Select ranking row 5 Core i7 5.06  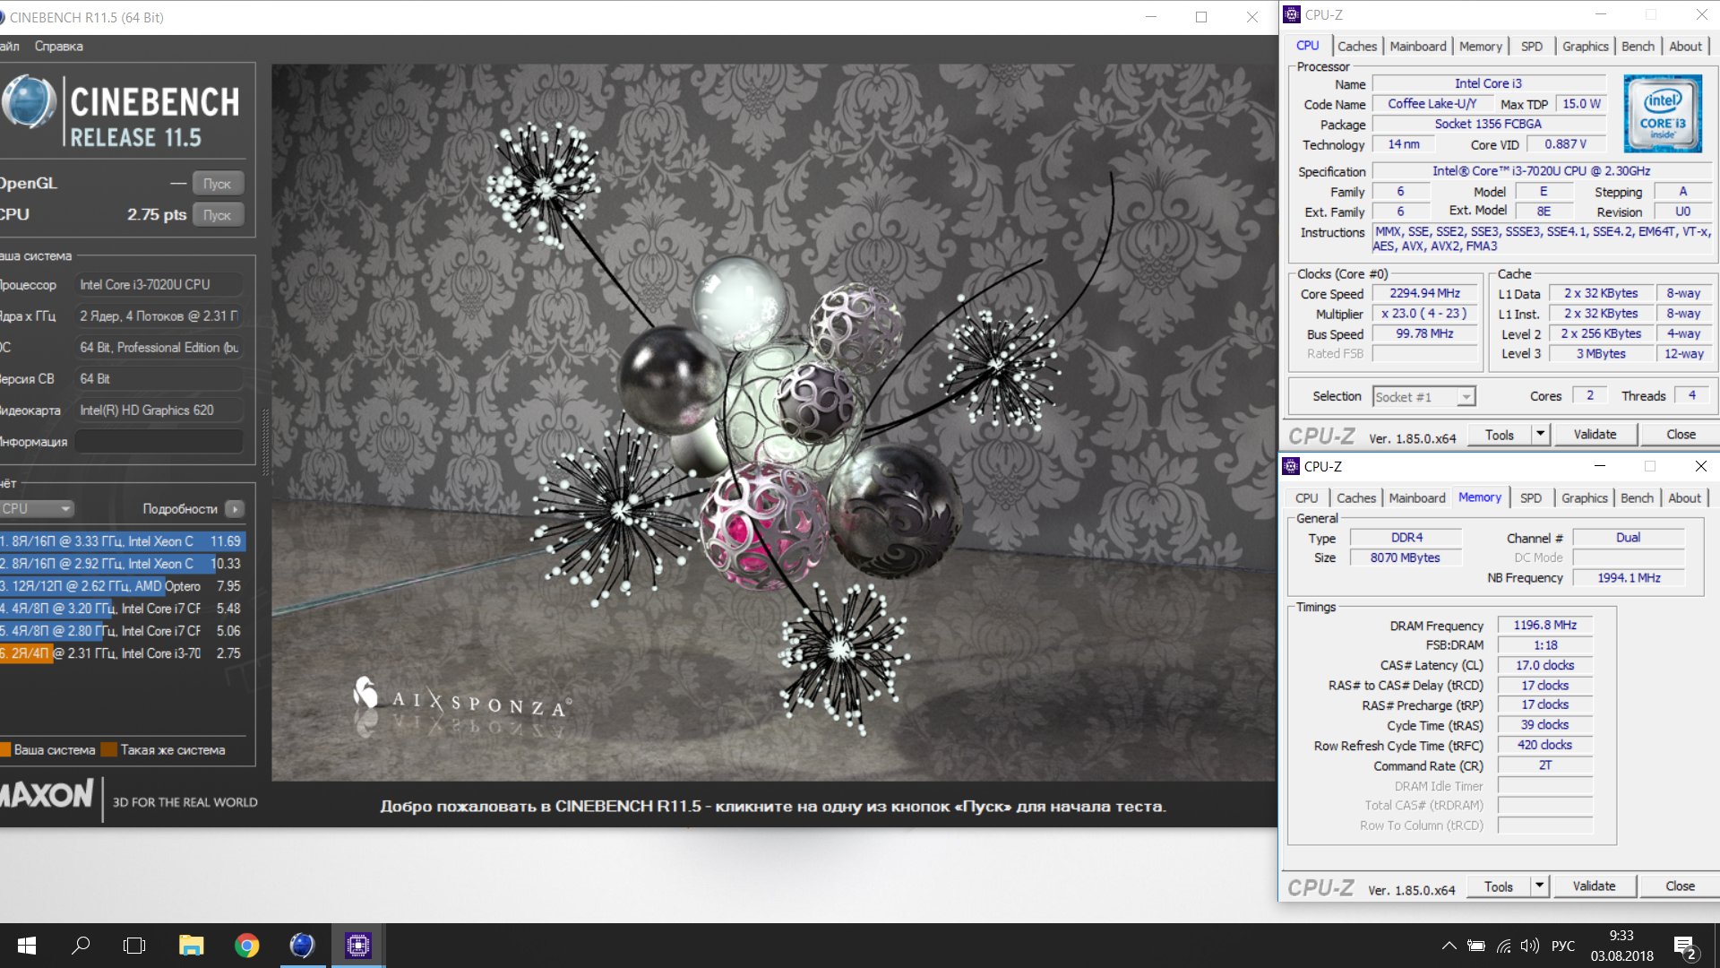click(x=123, y=631)
